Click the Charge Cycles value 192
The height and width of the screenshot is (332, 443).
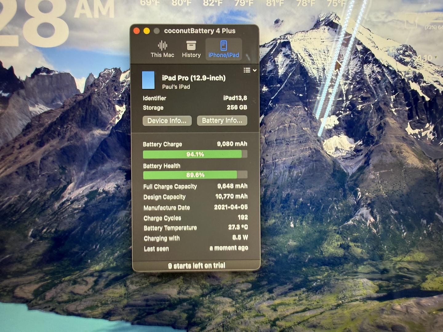point(242,217)
